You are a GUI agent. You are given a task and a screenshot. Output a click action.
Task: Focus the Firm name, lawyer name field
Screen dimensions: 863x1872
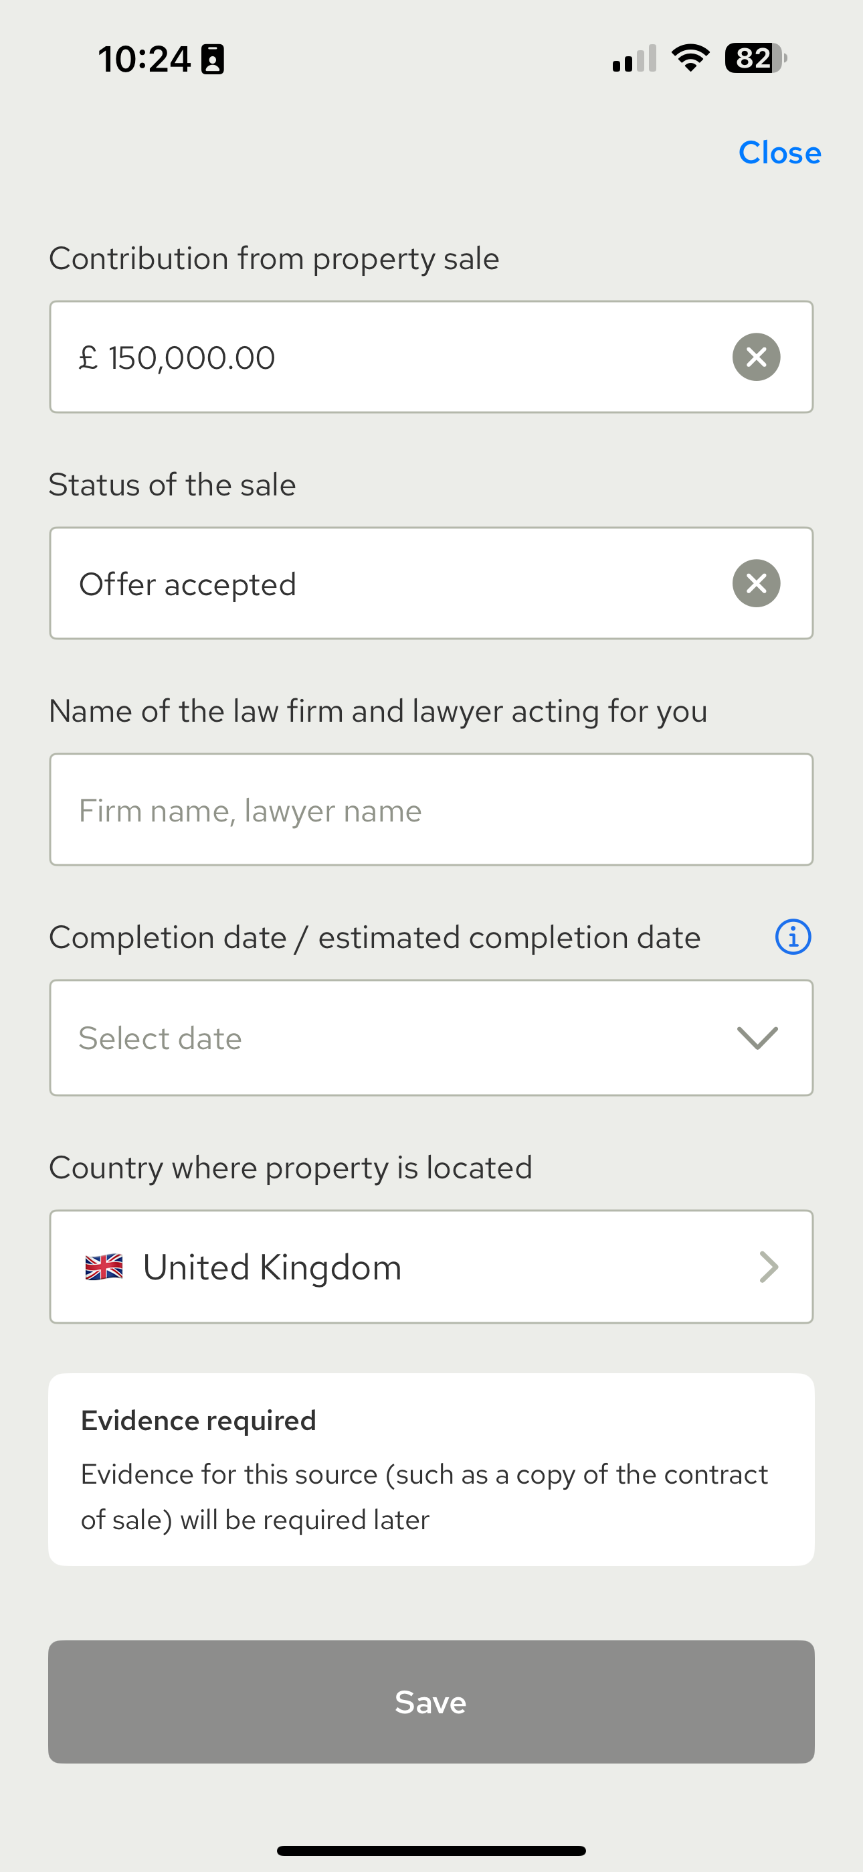(x=431, y=809)
